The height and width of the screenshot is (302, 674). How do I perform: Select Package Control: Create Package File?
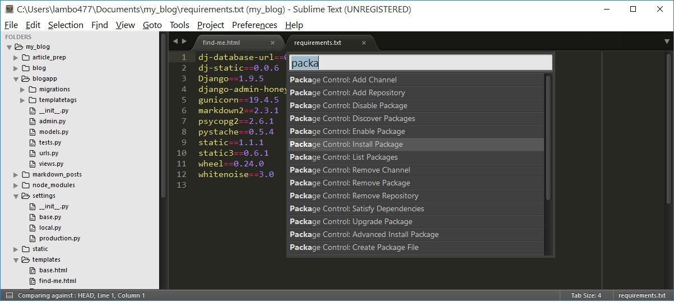pyautogui.click(x=416, y=247)
